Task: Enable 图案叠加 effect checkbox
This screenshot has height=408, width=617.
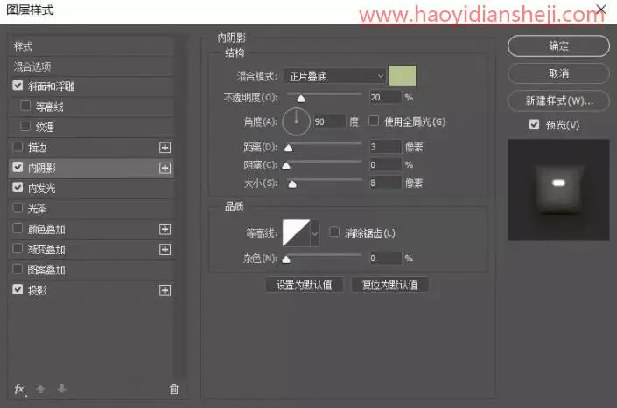Action: click(x=18, y=269)
